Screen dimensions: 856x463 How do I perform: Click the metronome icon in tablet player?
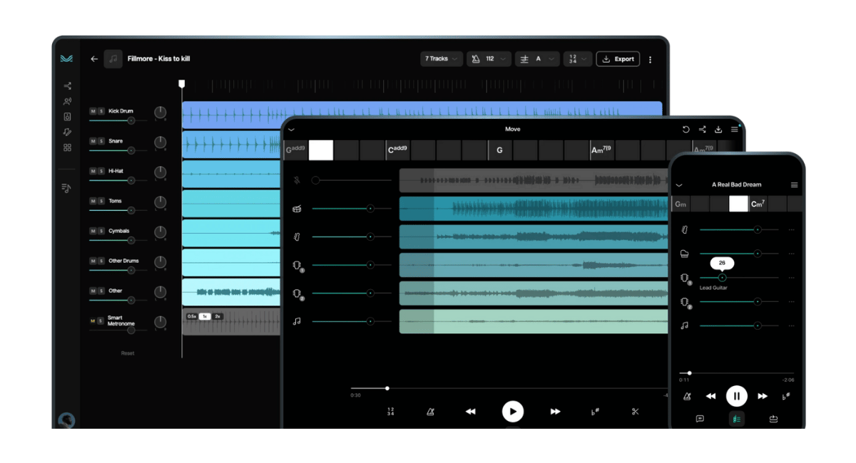(430, 412)
